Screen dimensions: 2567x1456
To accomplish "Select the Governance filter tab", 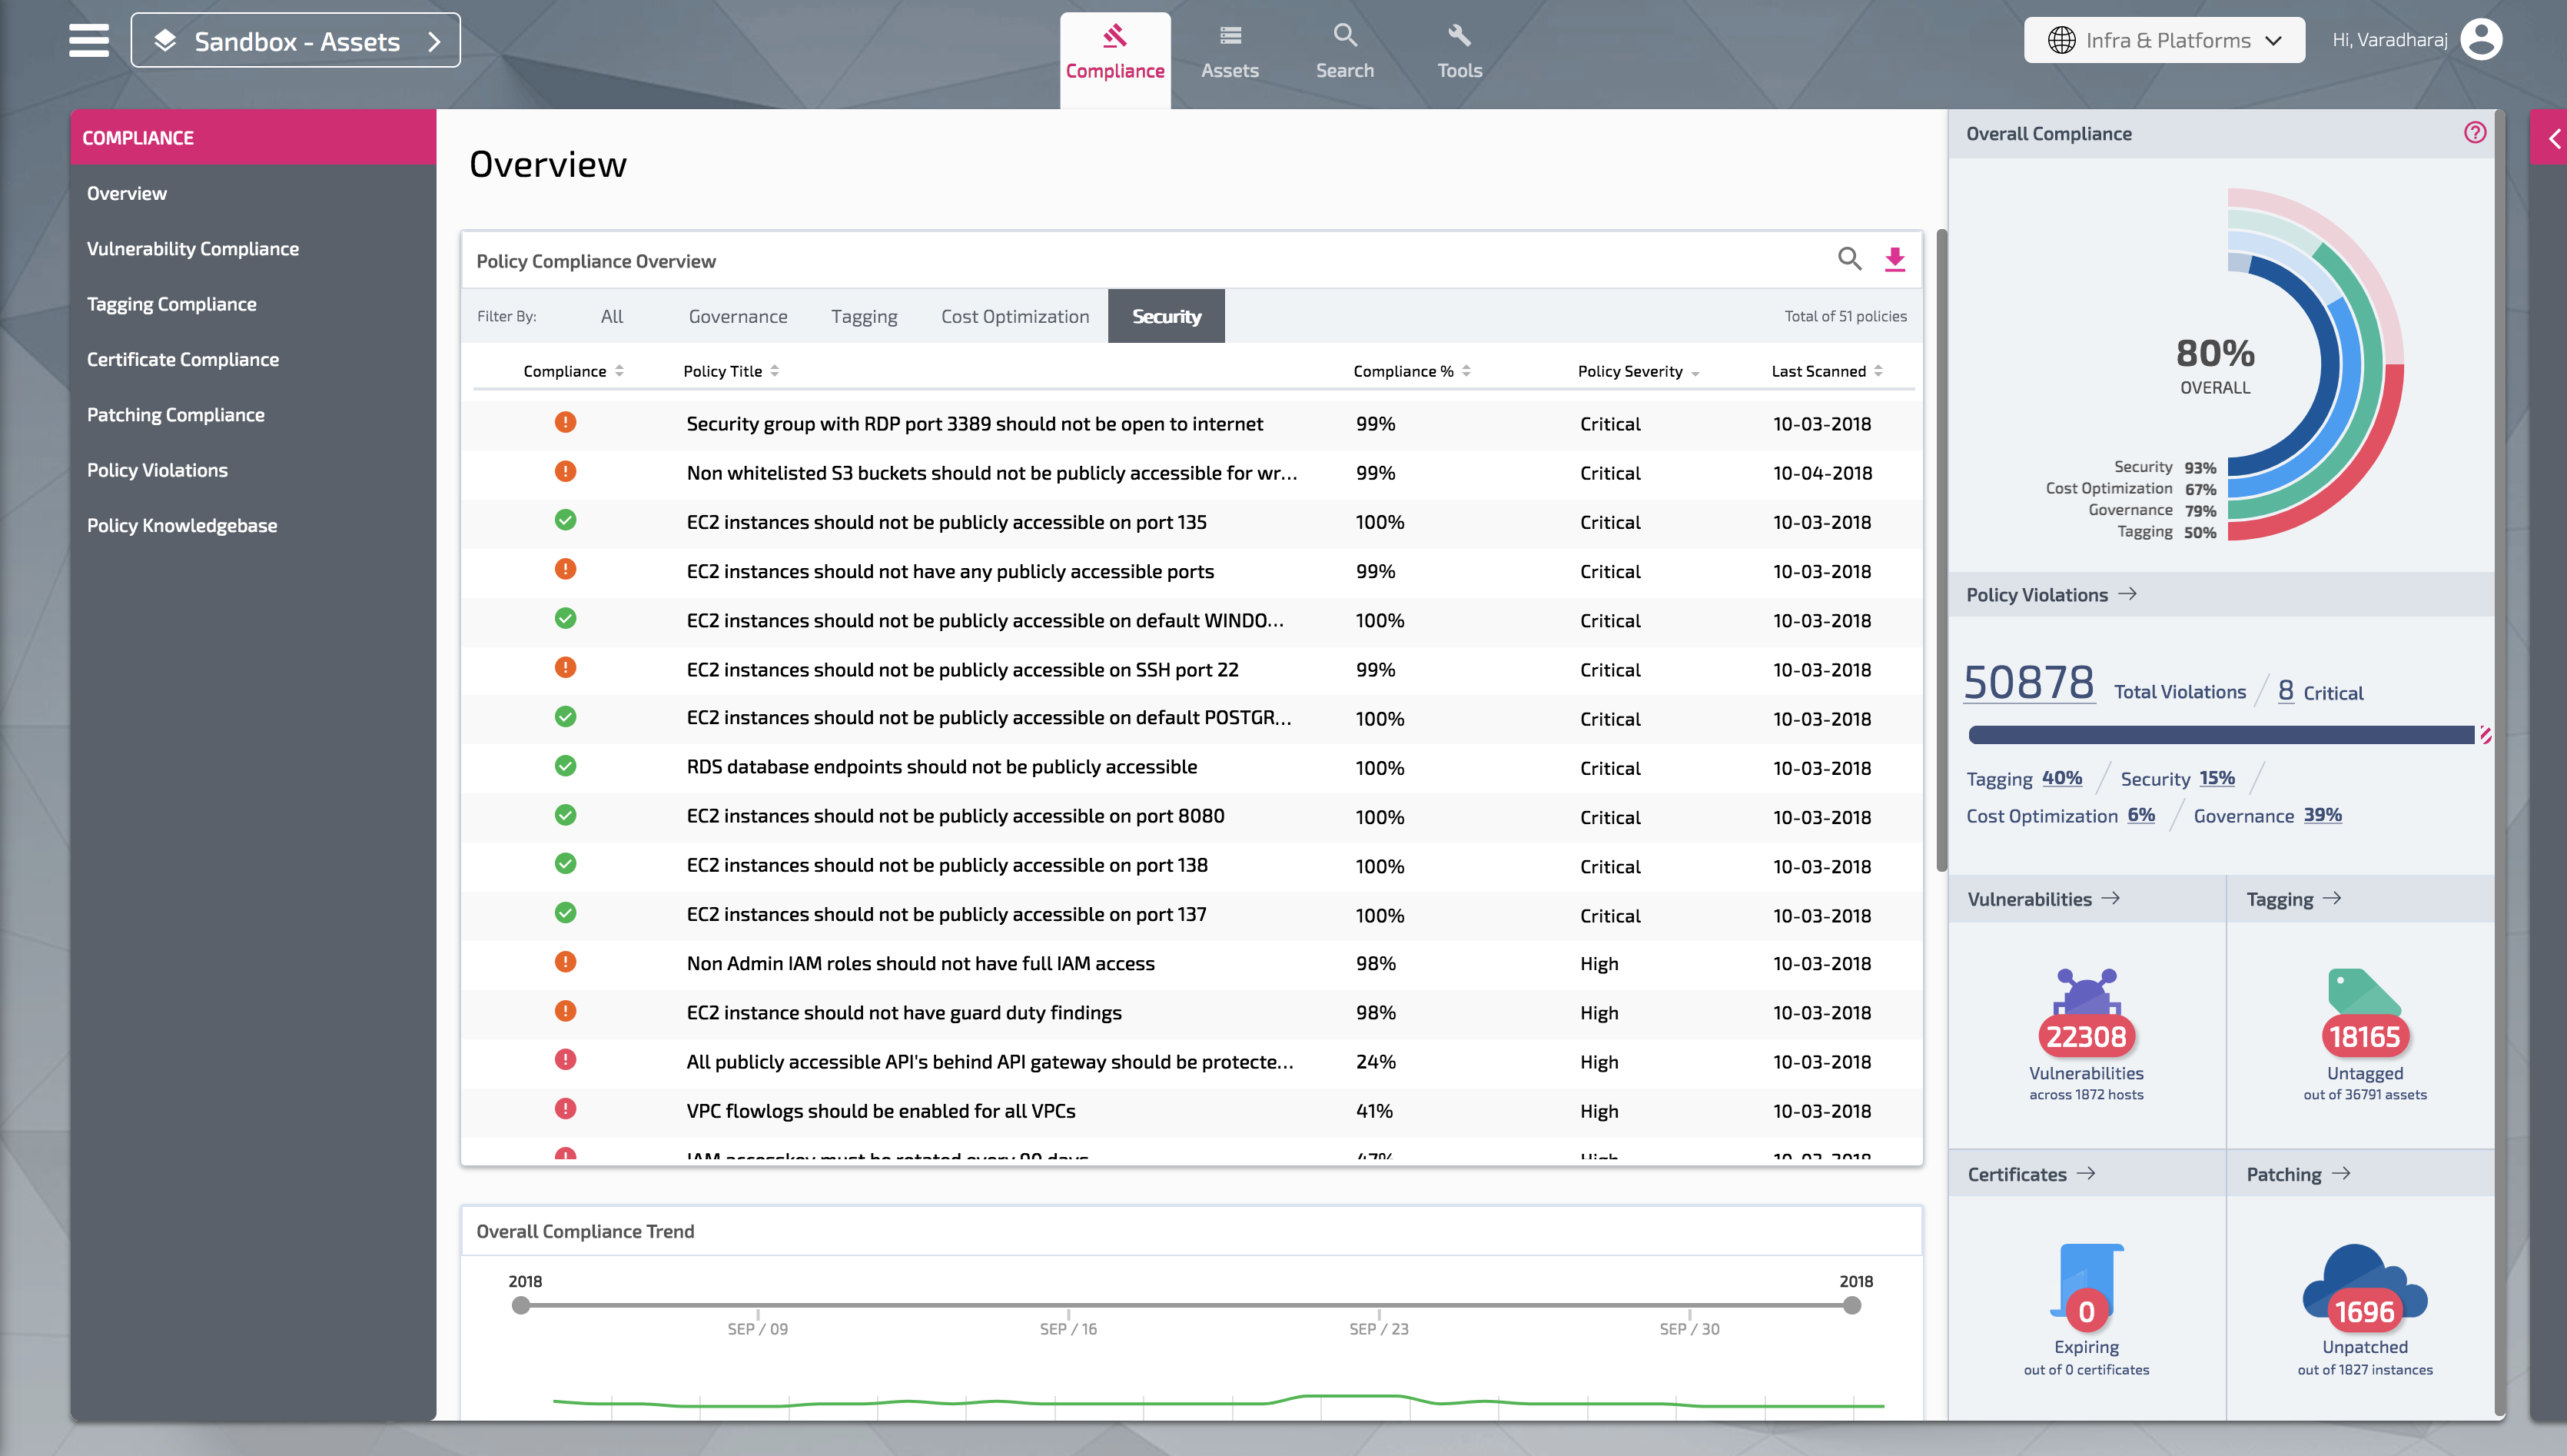I will click(738, 316).
